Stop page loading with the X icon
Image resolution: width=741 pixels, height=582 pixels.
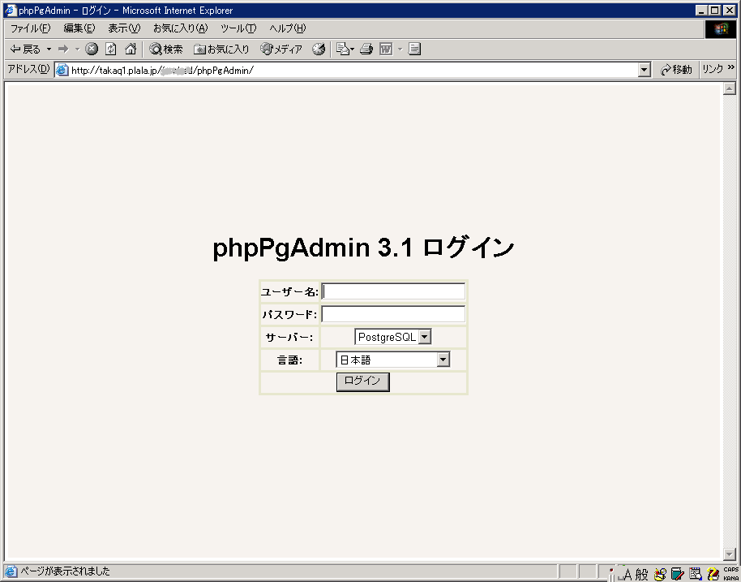click(x=92, y=49)
